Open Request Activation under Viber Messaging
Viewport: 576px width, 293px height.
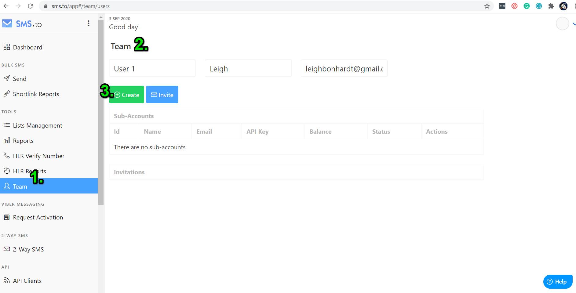pos(38,217)
